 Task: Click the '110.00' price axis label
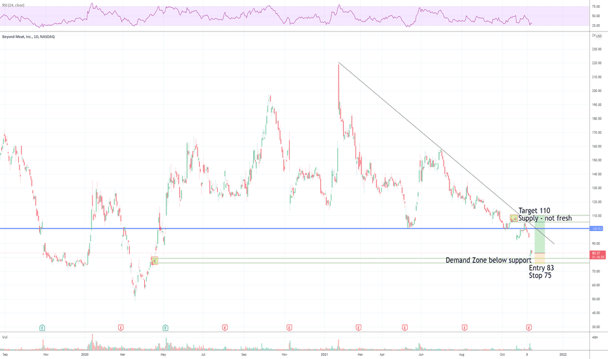[597, 216]
